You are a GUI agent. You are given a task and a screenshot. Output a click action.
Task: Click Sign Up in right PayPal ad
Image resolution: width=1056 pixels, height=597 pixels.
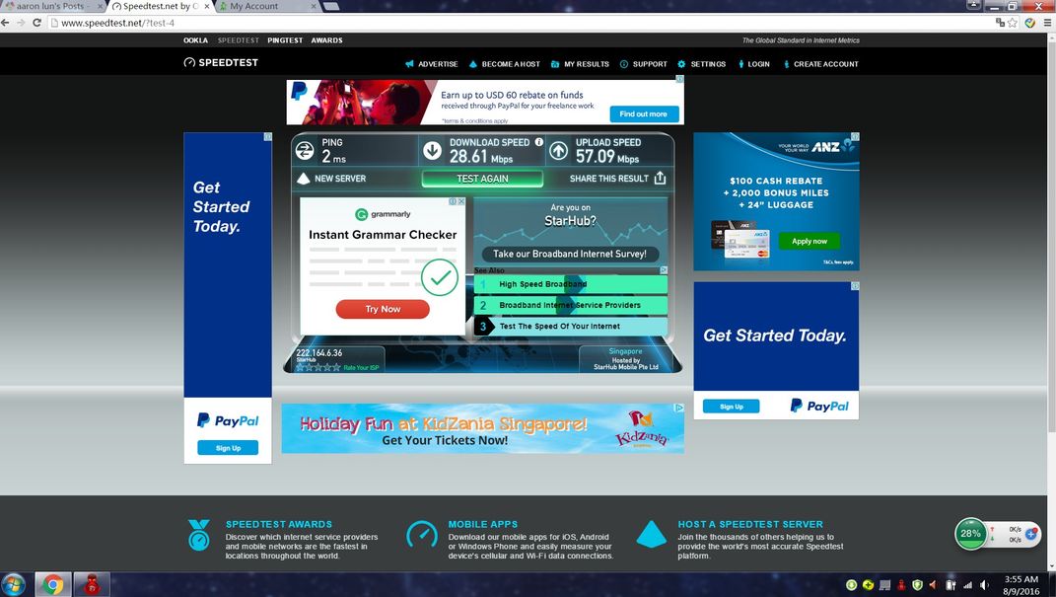pyautogui.click(x=731, y=407)
